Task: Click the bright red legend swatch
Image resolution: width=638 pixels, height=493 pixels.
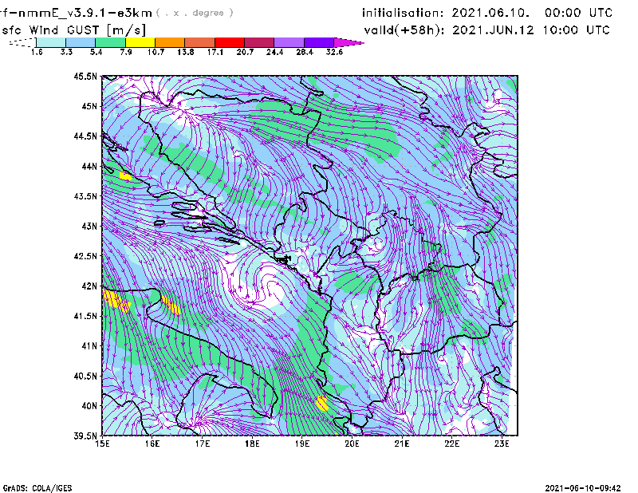Action: coord(230,42)
